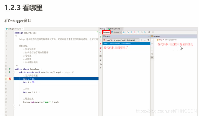This screenshot has width=199, height=116.
Task: Click code line int j = 20
Action: tap(29, 82)
